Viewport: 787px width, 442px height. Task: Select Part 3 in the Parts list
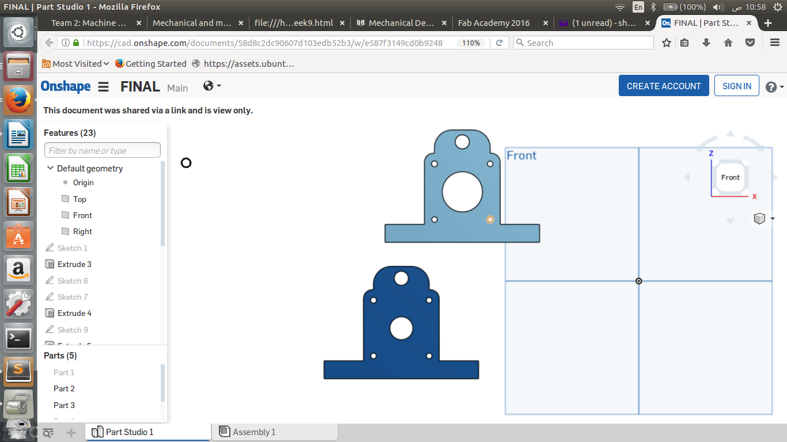click(x=64, y=405)
